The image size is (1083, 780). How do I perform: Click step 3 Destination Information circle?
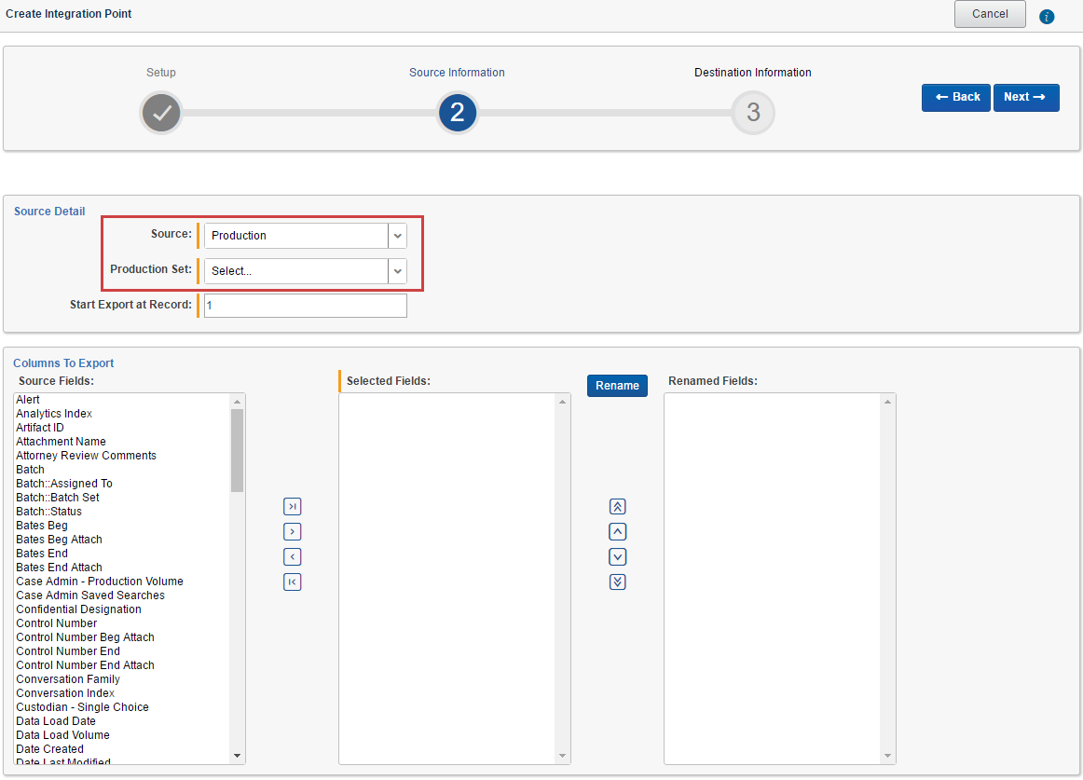click(x=753, y=113)
